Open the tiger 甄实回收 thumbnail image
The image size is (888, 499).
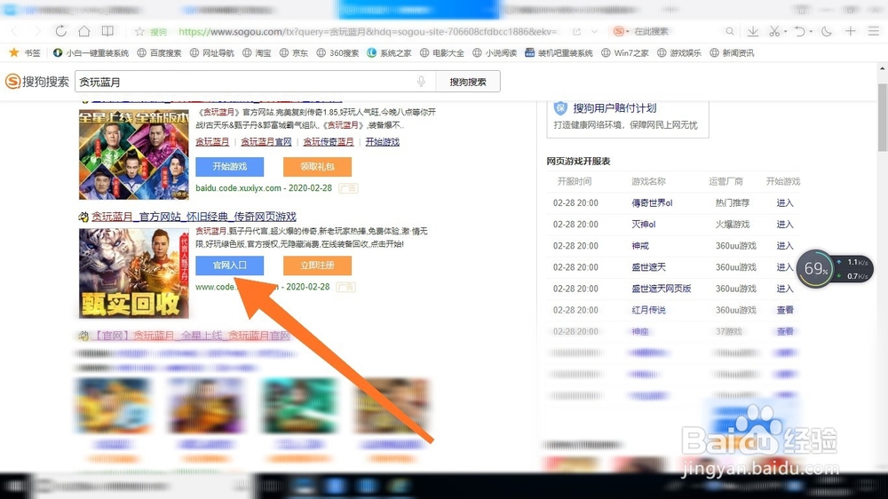click(134, 273)
